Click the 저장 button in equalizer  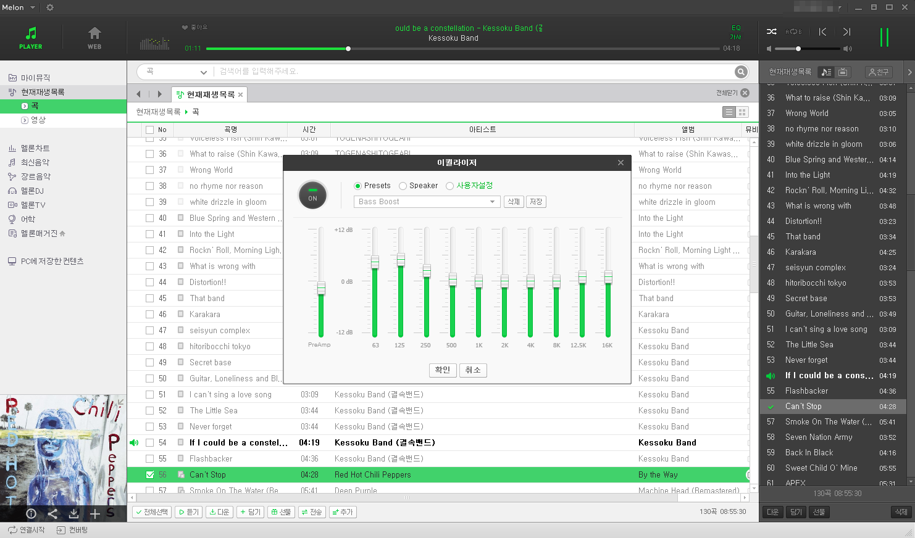(x=536, y=202)
